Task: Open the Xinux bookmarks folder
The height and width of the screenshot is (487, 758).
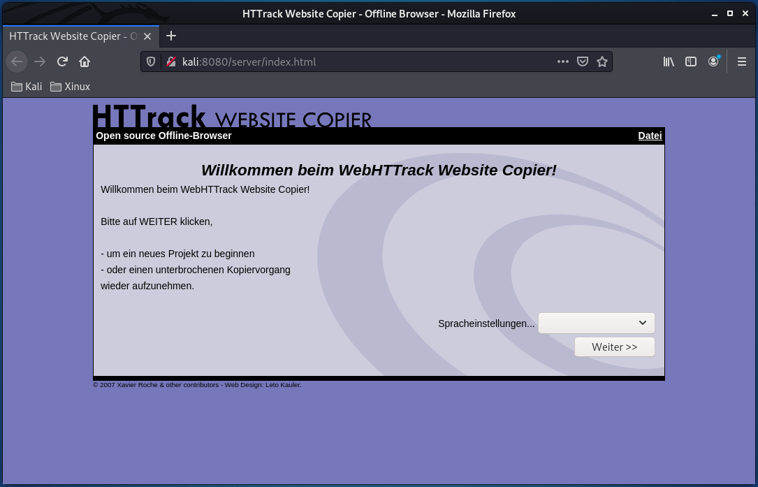Action: [x=70, y=87]
